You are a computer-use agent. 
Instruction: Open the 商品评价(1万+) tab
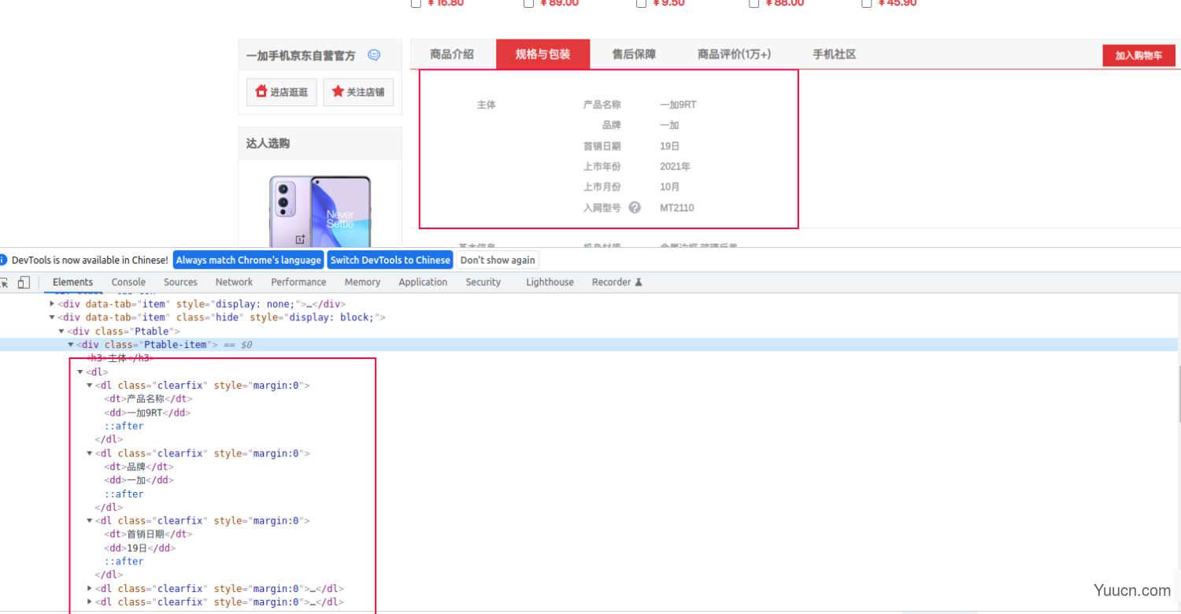click(x=734, y=54)
